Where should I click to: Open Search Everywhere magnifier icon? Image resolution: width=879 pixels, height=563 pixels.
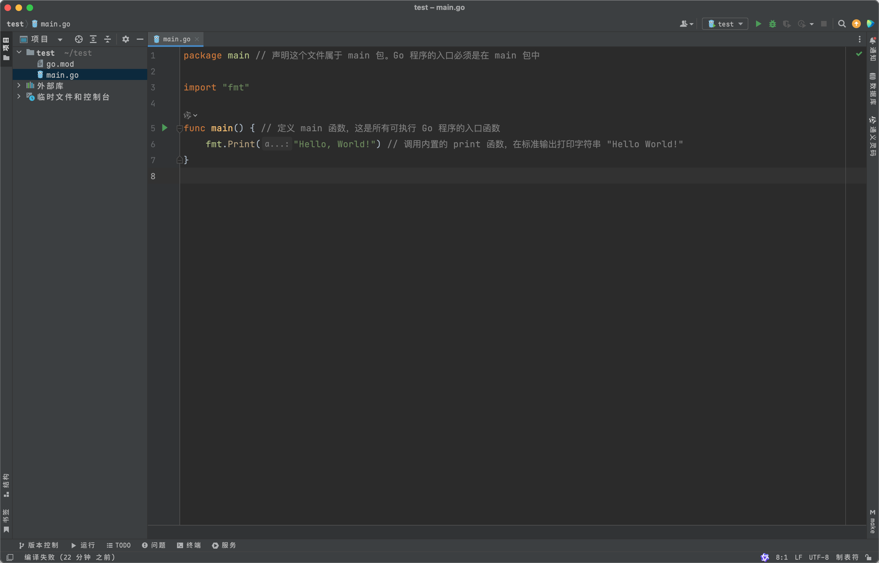click(842, 24)
